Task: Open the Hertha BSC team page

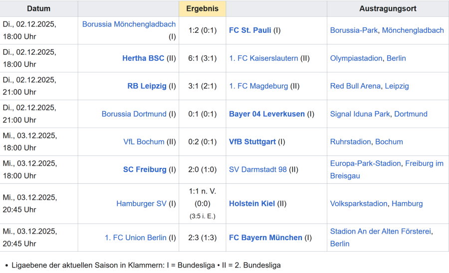Action: (143, 58)
